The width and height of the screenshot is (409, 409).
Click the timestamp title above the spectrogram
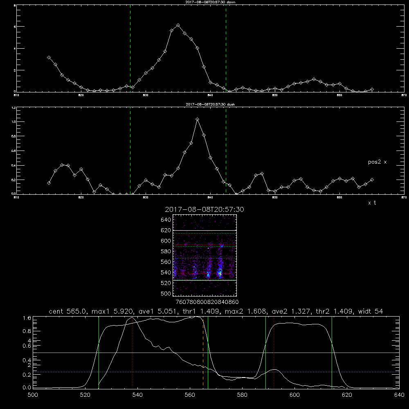tap(204, 209)
